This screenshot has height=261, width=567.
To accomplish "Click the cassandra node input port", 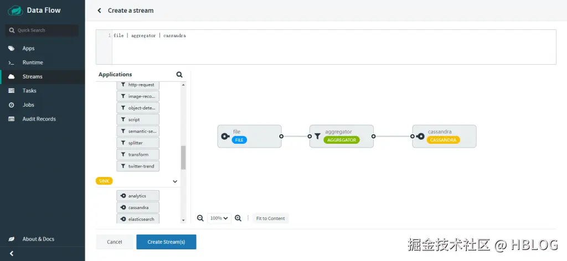I will click(x=413, y=137).
